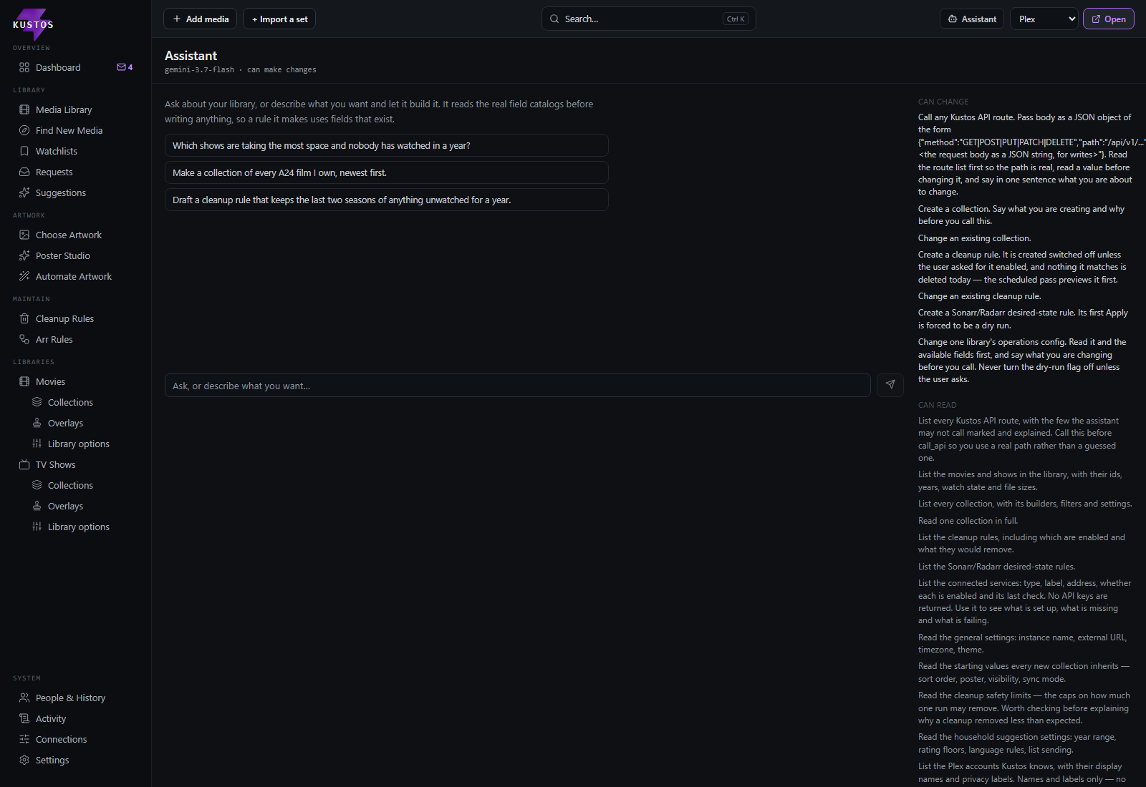Click the Arr Rules icon

tap(24, 339)
